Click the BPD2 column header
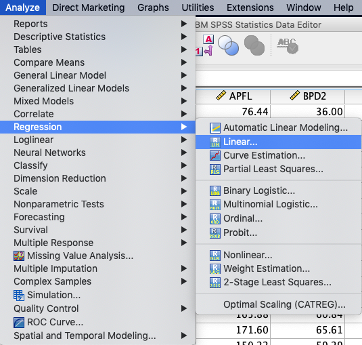The height and width of the screenshot is (345, 362). [307, 96]
